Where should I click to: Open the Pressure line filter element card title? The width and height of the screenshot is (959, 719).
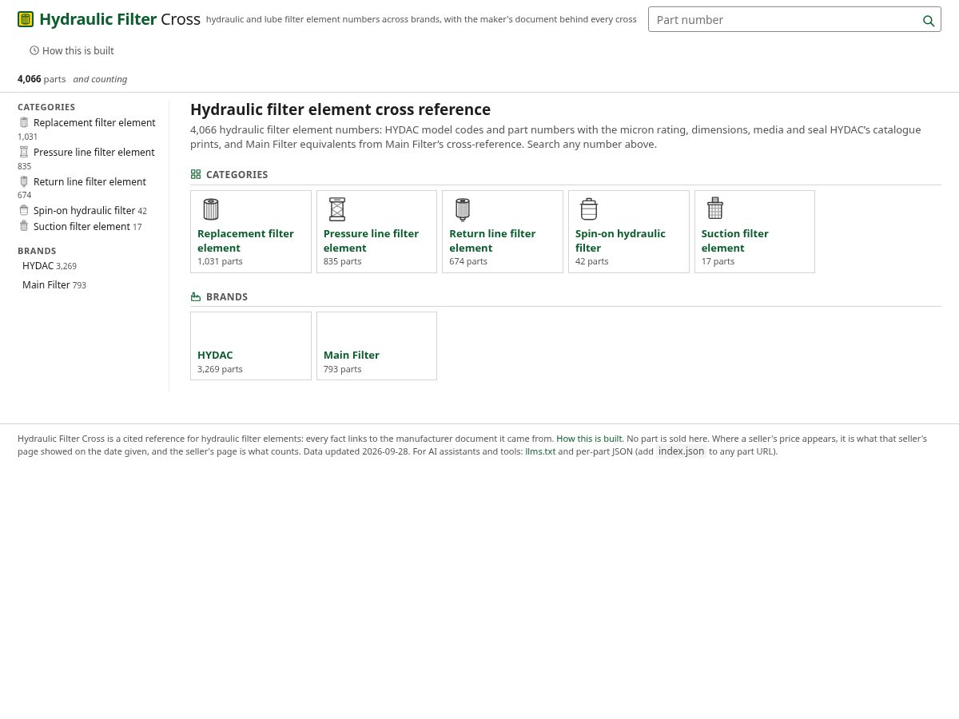(x=371, y=240)
